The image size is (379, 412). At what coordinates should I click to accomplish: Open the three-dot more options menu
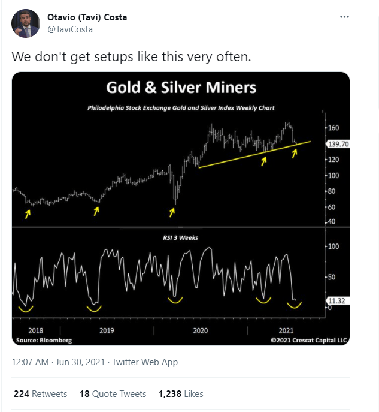[x=344, y=17]
